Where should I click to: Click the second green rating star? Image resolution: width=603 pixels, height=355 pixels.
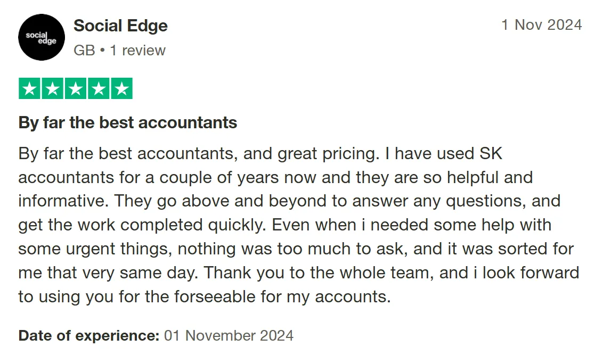pos(53,89)
